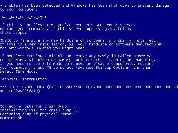Click 'for any Windows updates you might need' line
This screenshot has height=133, width=178.
43,48
